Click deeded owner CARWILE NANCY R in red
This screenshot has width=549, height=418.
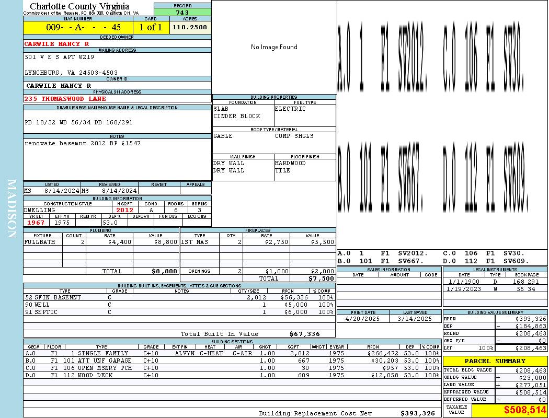coord(56,44)
